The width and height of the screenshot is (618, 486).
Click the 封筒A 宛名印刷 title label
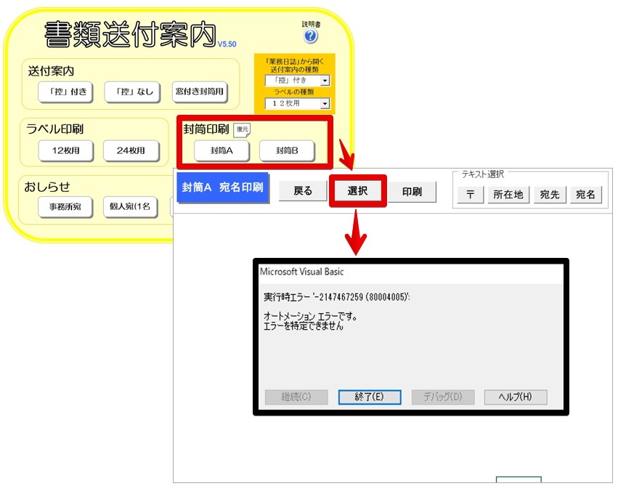click(x=223, y=187)
